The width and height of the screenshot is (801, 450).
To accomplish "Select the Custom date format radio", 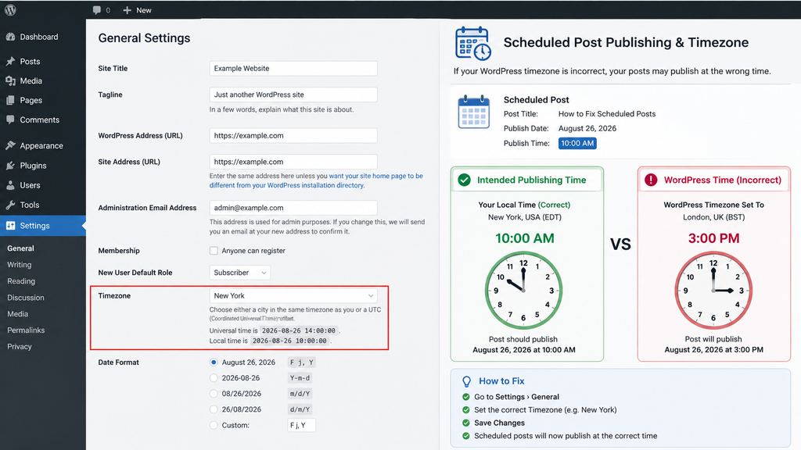I will [x=214, y=425].
